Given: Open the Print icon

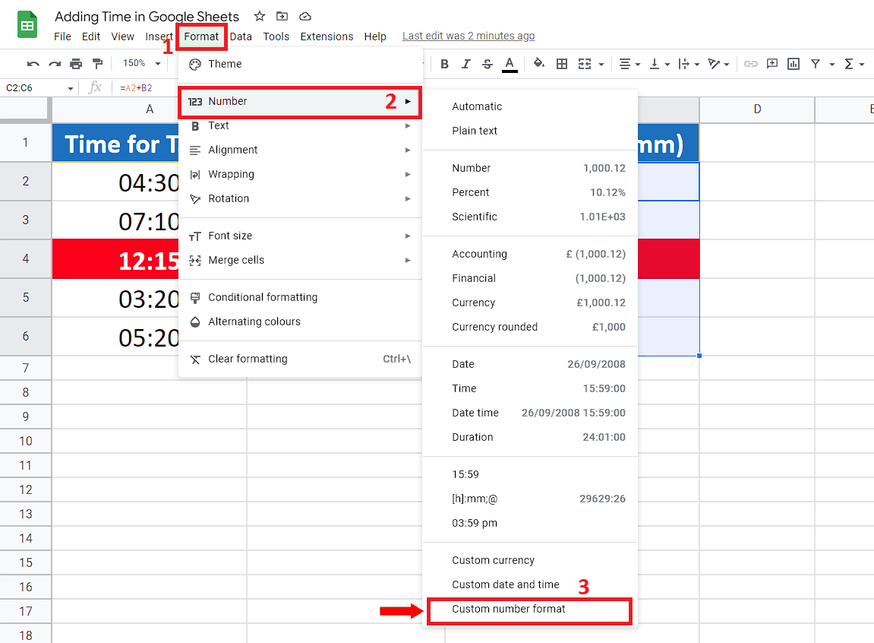Looking at the screenshot, I should click(76, 63).
